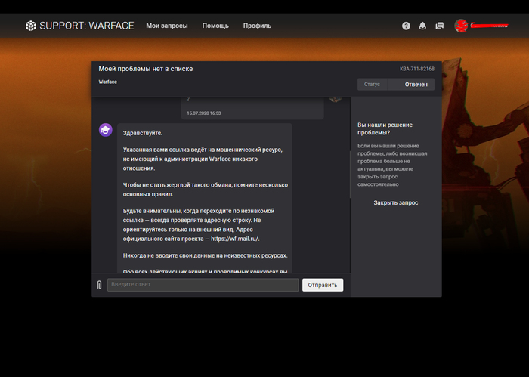Open the chat messages icon
Screen dimensions: 529x377
(x=439, y=26)
